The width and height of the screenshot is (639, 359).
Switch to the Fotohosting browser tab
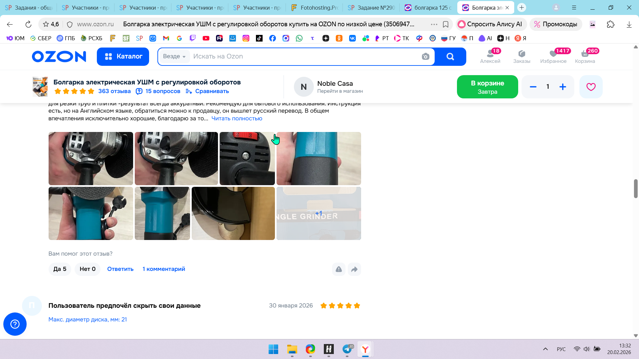pos(314,8)
